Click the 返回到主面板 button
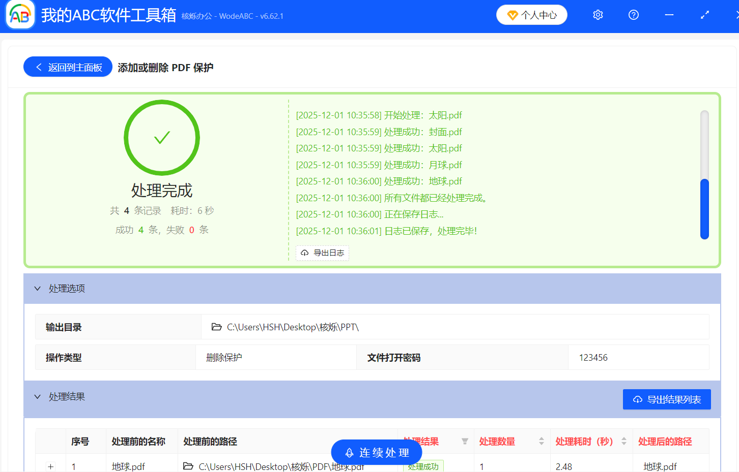Screen dimensions: 739x472 [x=68, y=67]
